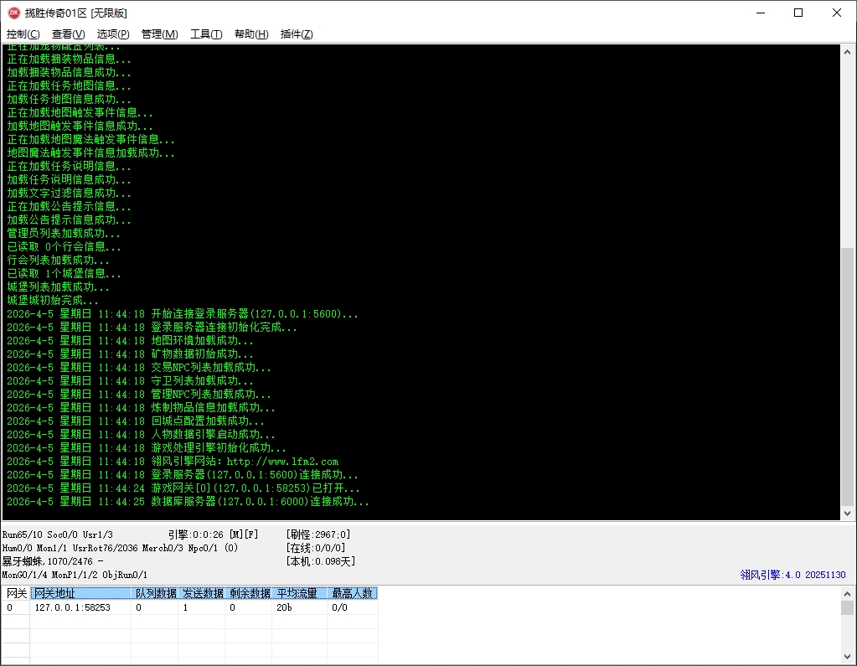Maximize the 揽胜传奇01区 window
This screenshot has width=857, height=666.
tap(798, 13)
